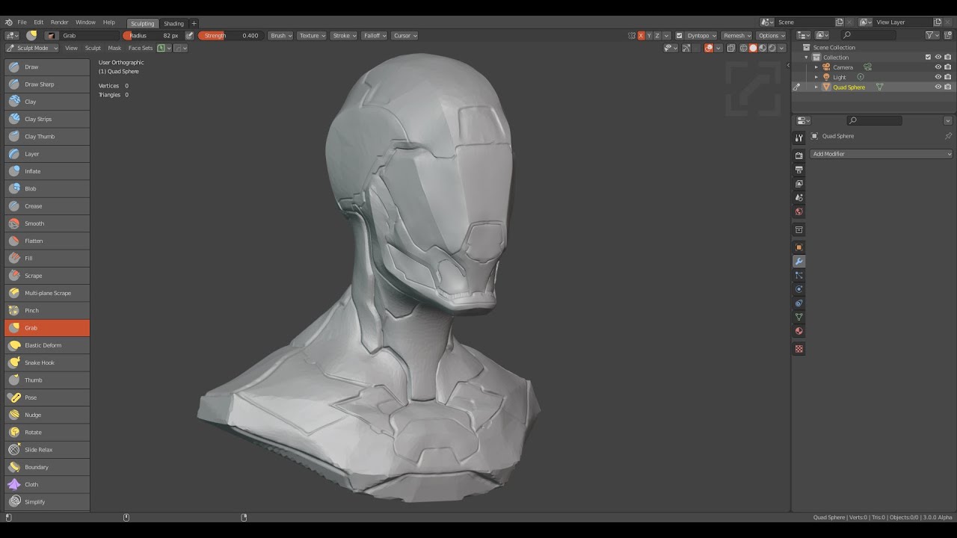Toggle Y axis symmetry

tap(649, 35)
